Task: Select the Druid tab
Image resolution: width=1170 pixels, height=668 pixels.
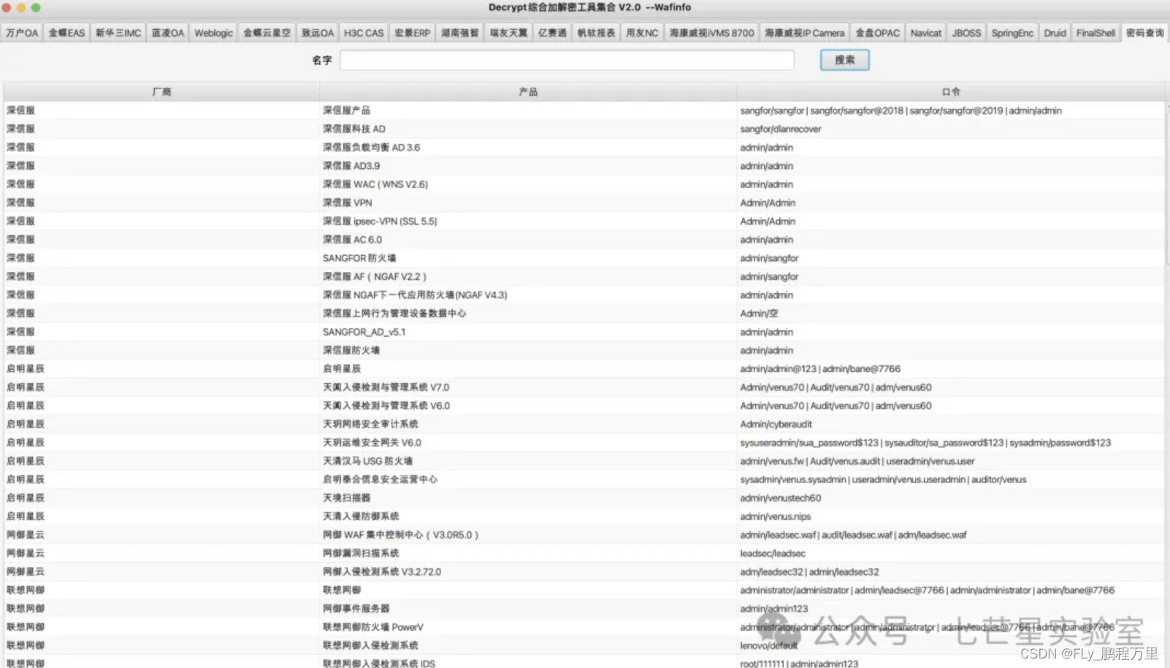Action: point(1055,33)
